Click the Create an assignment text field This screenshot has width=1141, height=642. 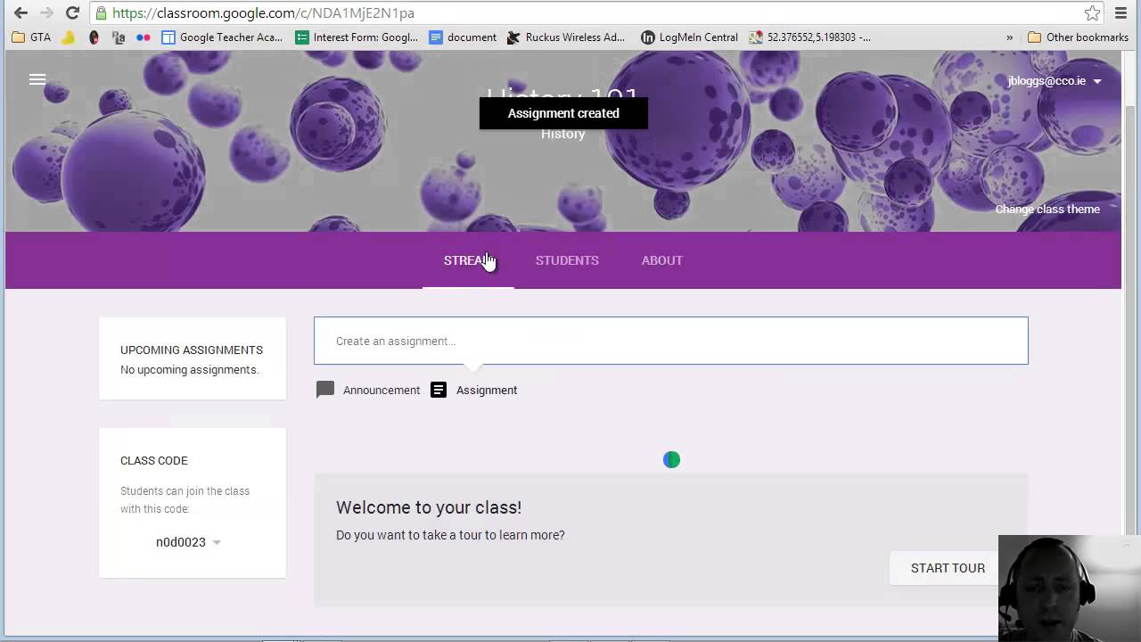click(670, 341)
